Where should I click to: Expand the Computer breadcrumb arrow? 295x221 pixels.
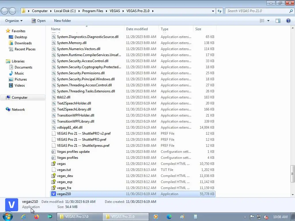(x=51, y=11)
